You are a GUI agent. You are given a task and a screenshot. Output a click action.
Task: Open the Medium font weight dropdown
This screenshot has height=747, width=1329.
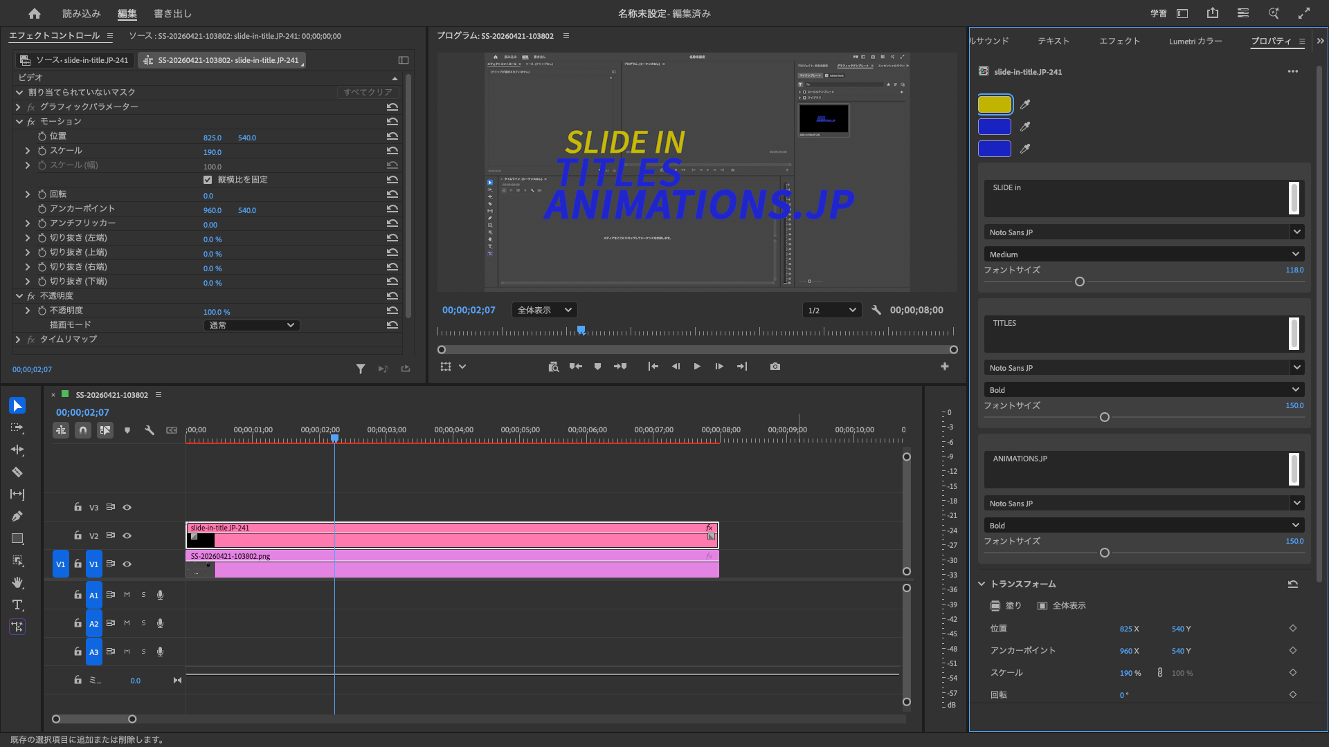(1143, 255)
